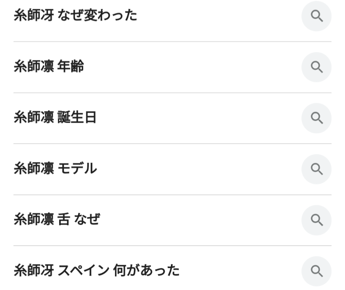Select search icon next to 糸師凛 舌 なぜ
The width and height of the screenshot is (345, 290).
[x=316, y=220]
